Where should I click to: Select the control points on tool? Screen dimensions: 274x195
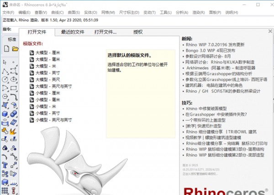pyautogui.click(x=14, y=157)
